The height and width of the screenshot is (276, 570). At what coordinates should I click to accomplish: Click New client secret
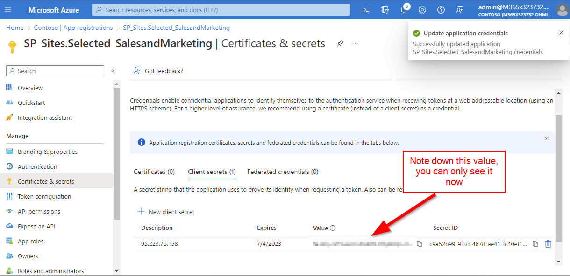[x=166, y=212]
